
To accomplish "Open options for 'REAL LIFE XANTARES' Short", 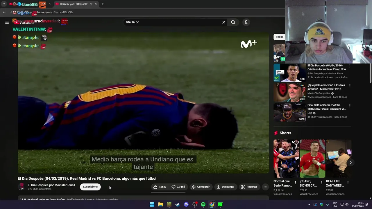I will (348, 183).
